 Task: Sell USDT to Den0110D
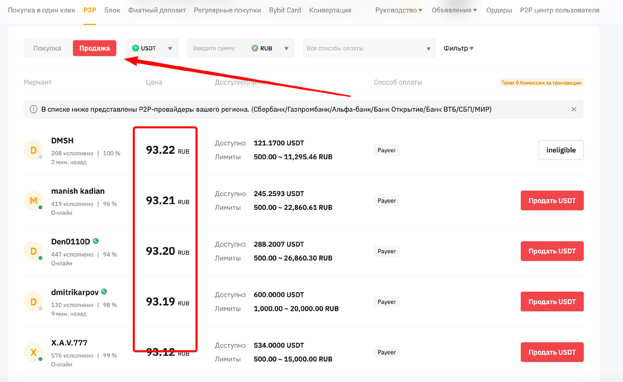pyautogui.click(x=552, y=251)
